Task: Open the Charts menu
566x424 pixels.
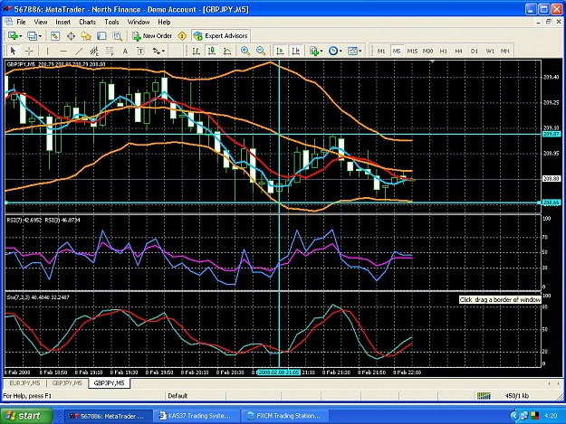Action: tap(87, 22)
